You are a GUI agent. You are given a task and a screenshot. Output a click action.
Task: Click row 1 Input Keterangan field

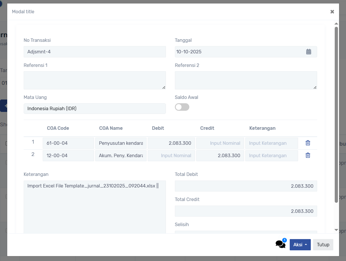[x=271, y=143]
